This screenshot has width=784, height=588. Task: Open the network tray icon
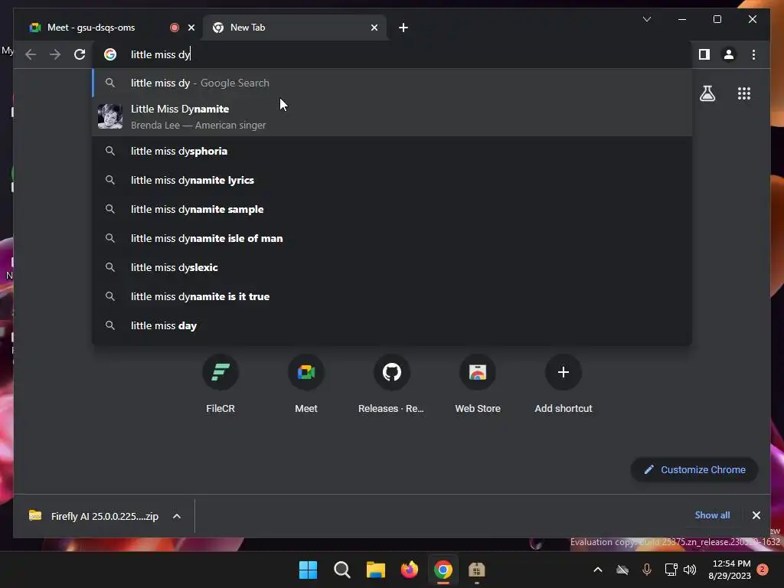coord(671,570)
